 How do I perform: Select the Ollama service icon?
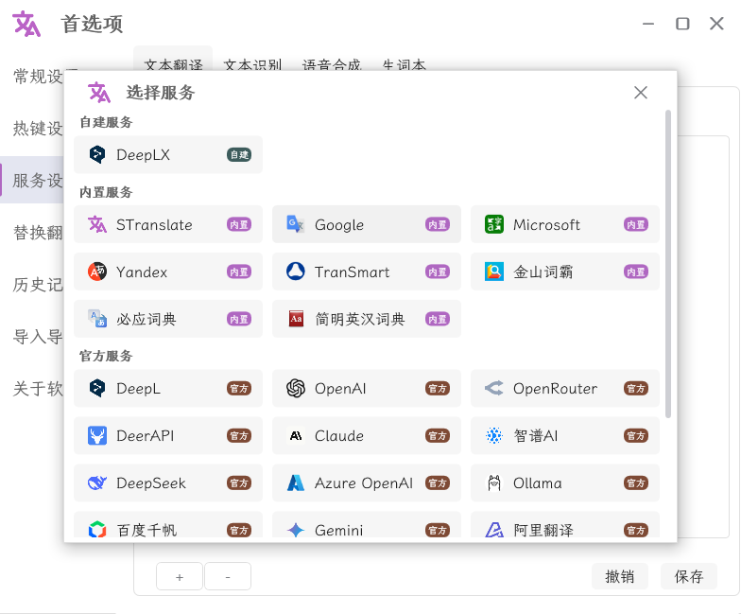pos(494,483)
